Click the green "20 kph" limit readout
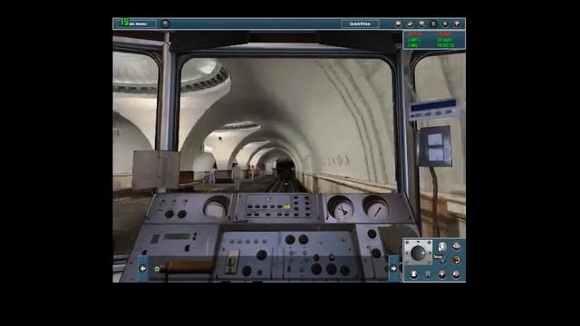The width and height of the screenshot is (580, 326). click(444, 40)
